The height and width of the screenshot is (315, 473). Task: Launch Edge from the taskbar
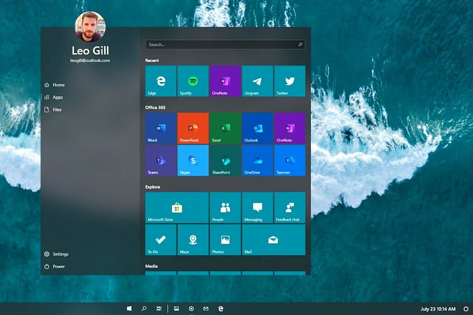click(x=221, y=309)
